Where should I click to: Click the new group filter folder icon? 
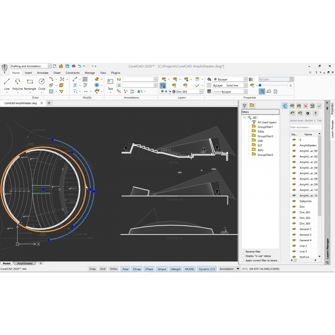pyautogui.click(x=252, y=106)
